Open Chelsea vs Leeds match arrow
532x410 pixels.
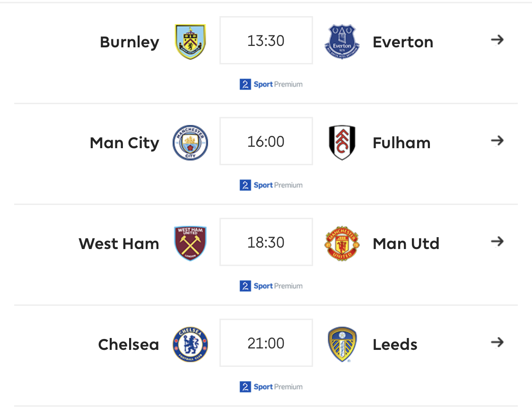[x=497, y=342]
